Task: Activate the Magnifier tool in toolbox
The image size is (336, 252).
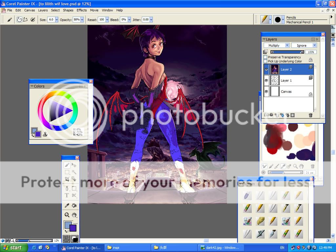Action: pos(67,215)
